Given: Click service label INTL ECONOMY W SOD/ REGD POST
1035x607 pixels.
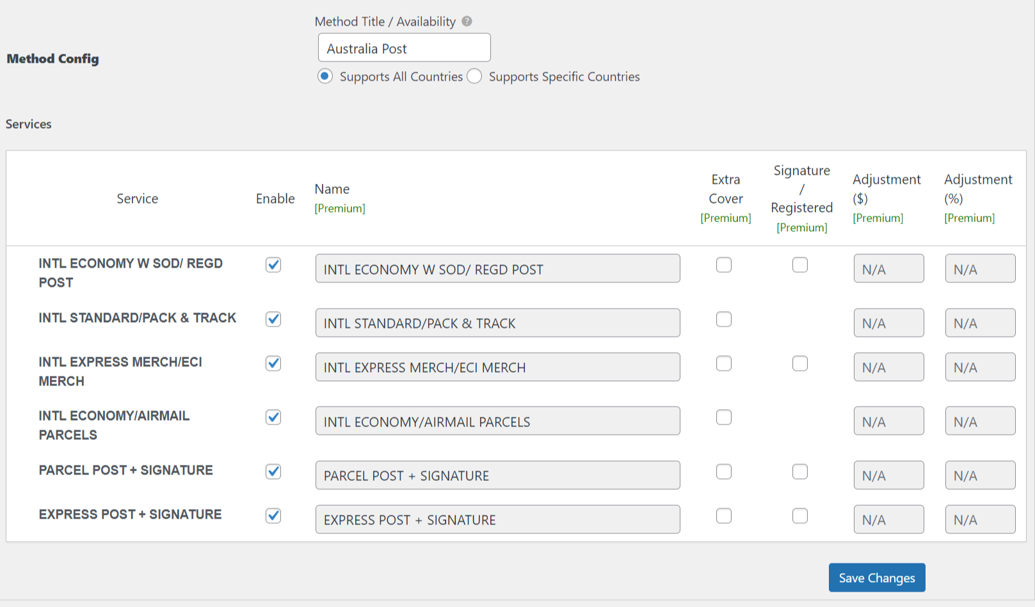Looking at the screenshot, I should pyautogui.click(x=131, y=273).
